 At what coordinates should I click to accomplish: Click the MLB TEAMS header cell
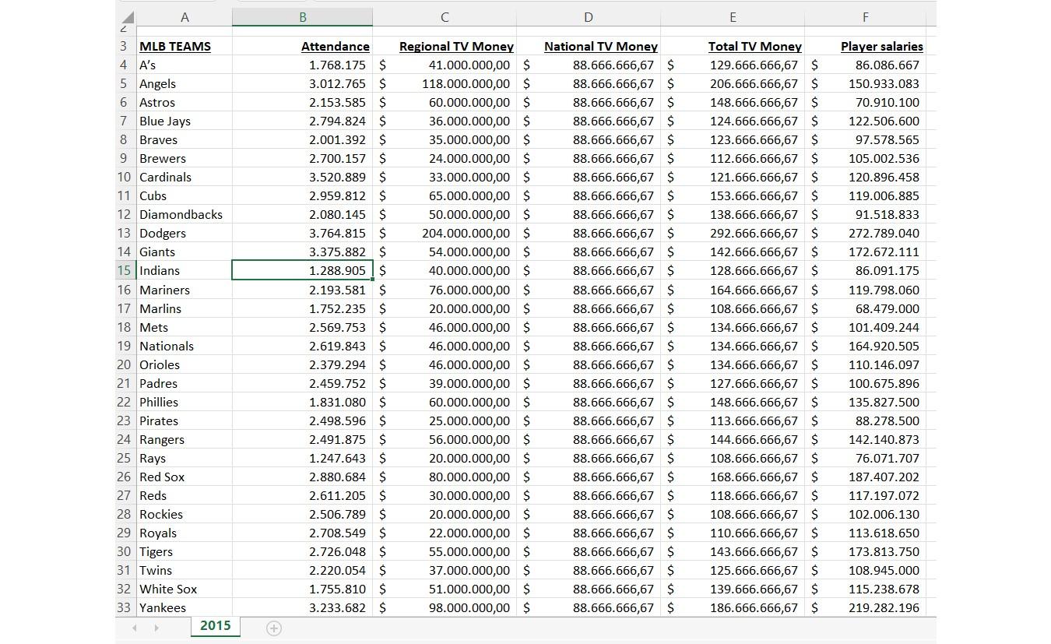pyautogui.click(x=174, y=46)
